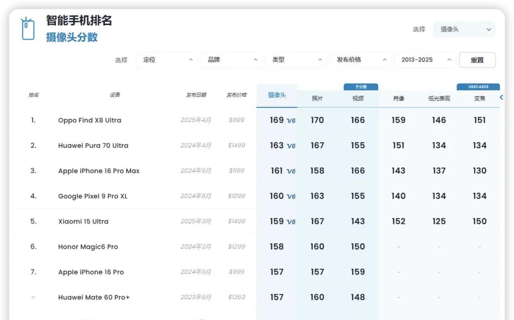Image resolution: width=514 pixels, height=320 pixels.
Task: Open the Xiaomi 15 Ultra device link
Action: click(x=83, y=222)
